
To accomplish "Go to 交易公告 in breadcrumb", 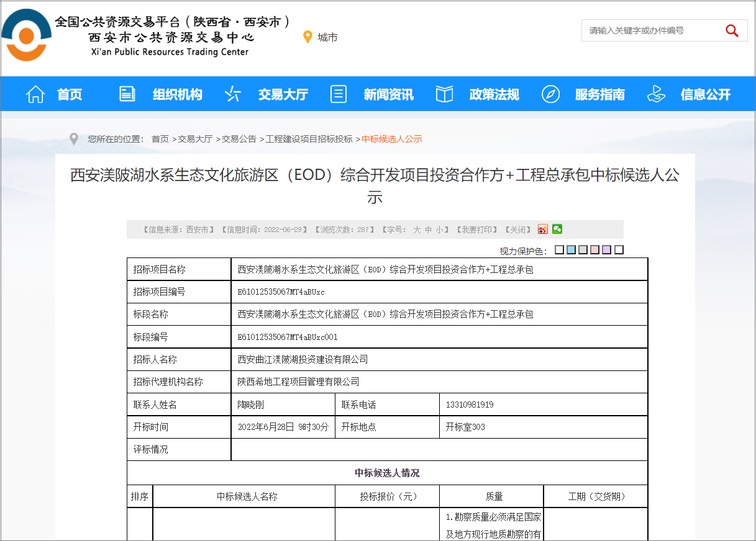I will pyautogui.click(x=239, y=139).
